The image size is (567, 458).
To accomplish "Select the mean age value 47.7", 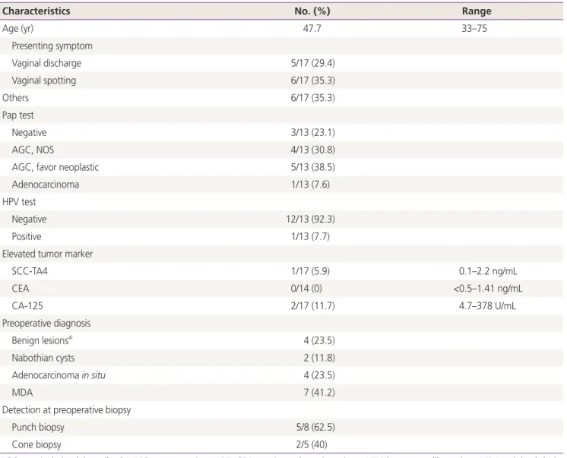I will [x=312, y=28].
